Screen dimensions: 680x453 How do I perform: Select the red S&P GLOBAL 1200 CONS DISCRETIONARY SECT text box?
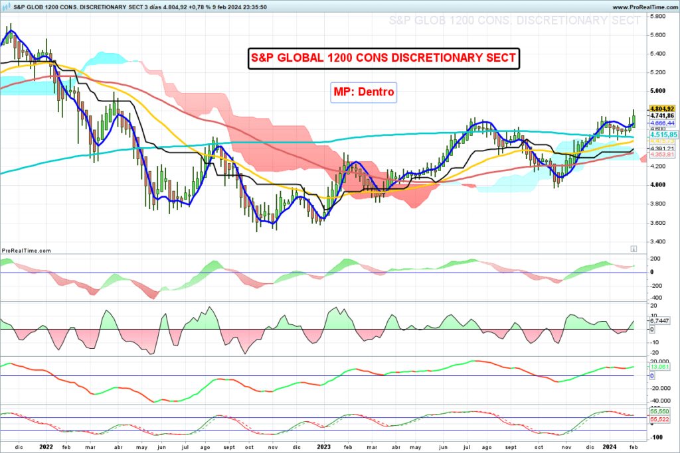(x=383, y=58)
